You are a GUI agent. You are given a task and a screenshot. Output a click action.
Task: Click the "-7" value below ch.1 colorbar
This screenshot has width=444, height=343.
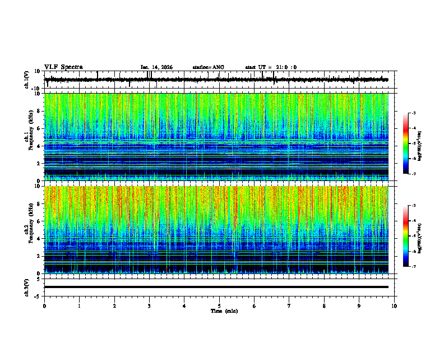click(x=414, y=174)
